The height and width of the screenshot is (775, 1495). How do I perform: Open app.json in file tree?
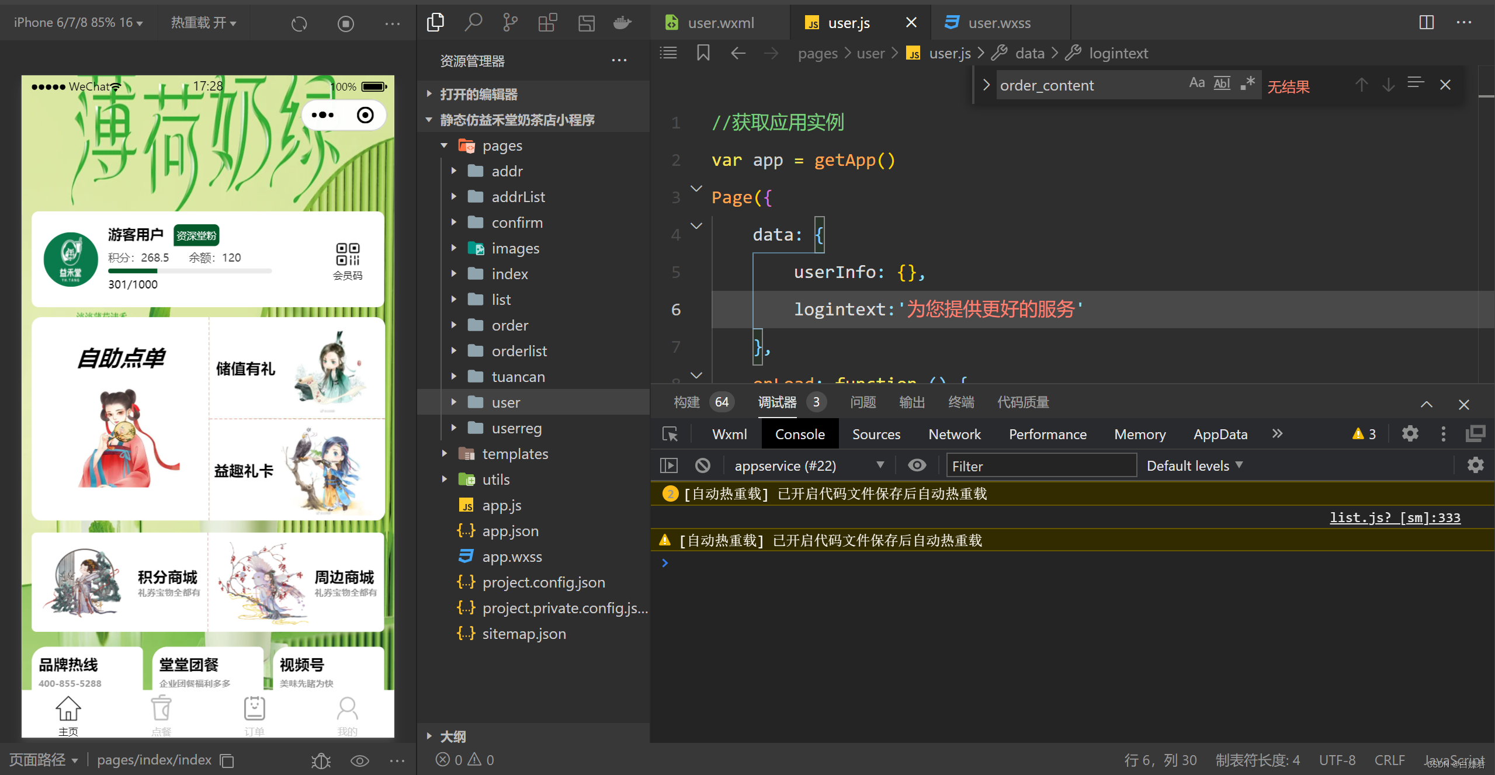pos(533,531)
